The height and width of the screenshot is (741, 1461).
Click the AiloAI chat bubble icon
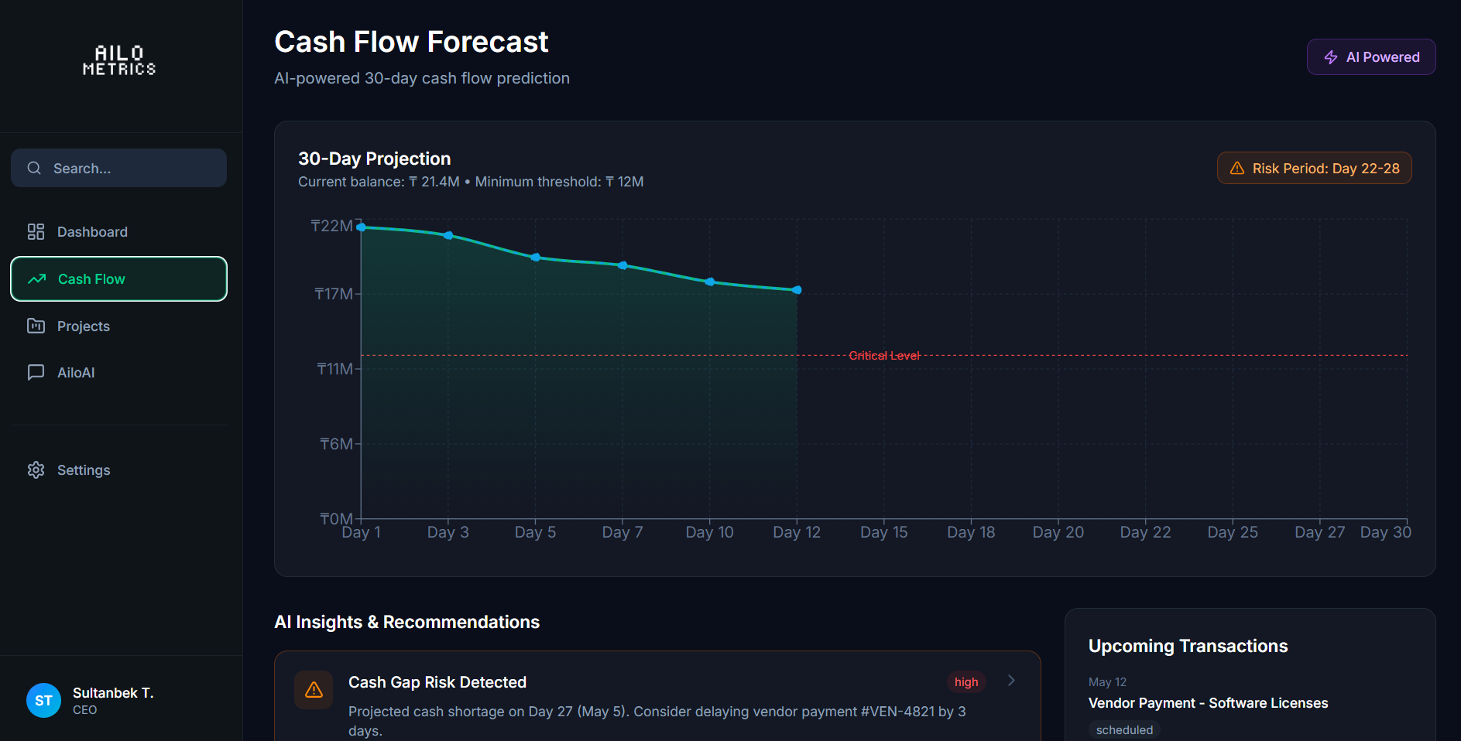[36, 372]
